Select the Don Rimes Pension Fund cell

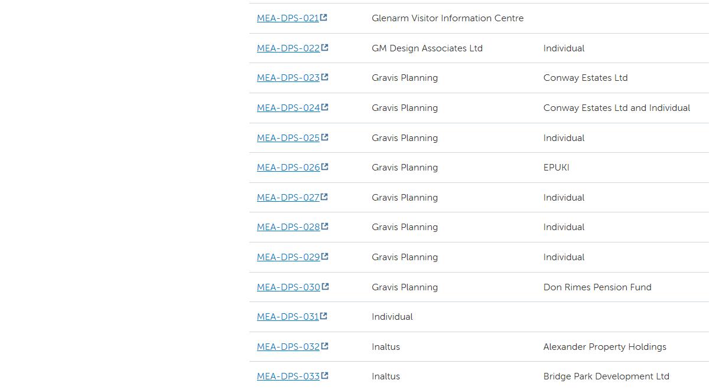pos(597,287)
